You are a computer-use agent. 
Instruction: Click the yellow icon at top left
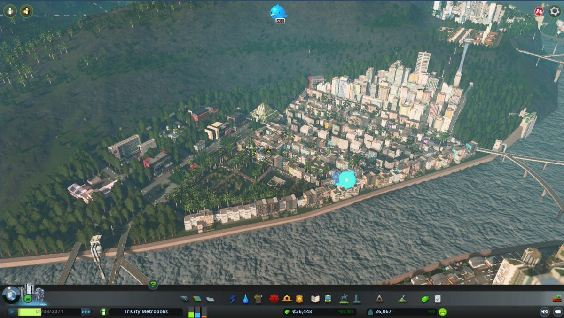coord(27,11)
